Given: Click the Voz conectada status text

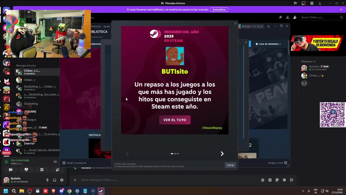Looking at the screenshot, I should (x=20, y=160).
